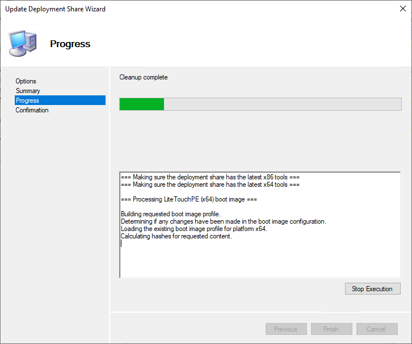
Task: Click the 'Processing LiteTouchPE (x64) boot image' log line
Action: pyautogui.click(x=189, y=199)
